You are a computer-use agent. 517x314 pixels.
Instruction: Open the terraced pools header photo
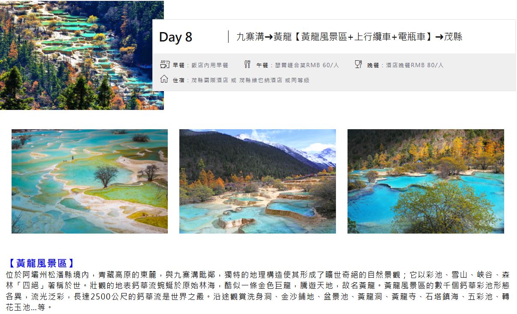82,55
